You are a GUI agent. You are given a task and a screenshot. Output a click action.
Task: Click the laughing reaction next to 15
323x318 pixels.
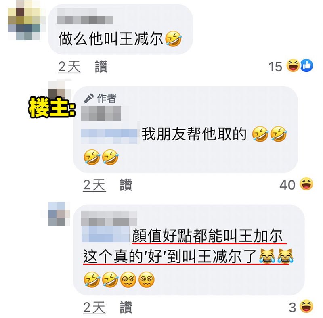click(293, 66)
